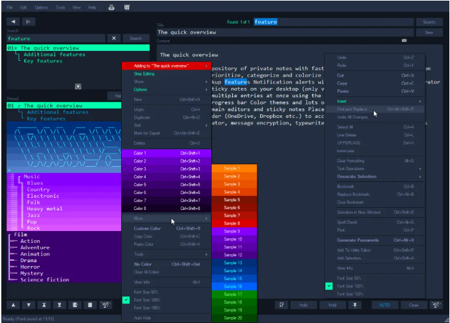Select Font Size 100% in the left context menu
This screenshot has width=450, height=323.
pos(167,300)
